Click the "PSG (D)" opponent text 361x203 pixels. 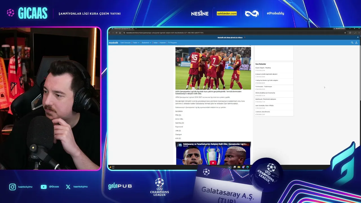click(x=178, y=115)
